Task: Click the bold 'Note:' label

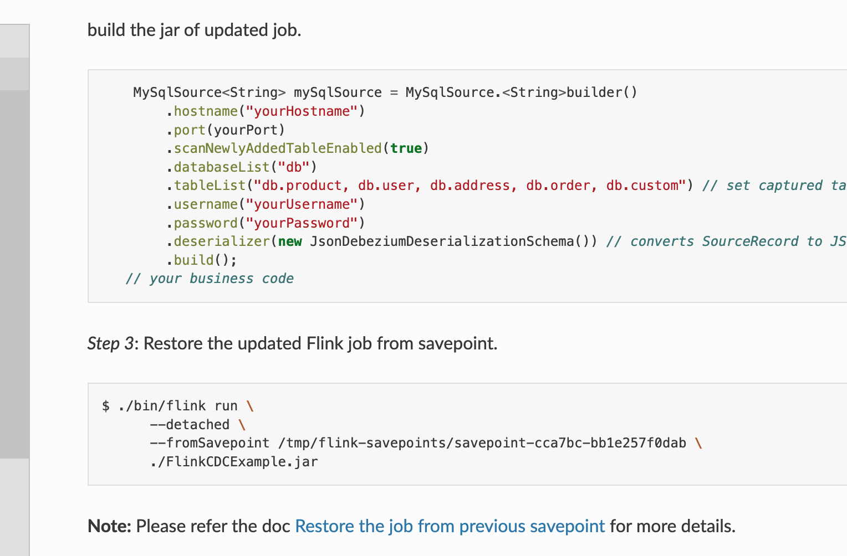Action: [x=109, y=526]
